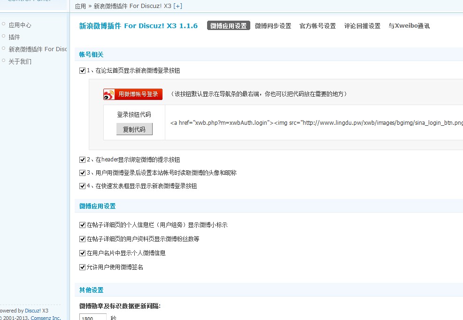Click the update interval input showing 1800
The image size is (463, 320).
pos(93,317)
